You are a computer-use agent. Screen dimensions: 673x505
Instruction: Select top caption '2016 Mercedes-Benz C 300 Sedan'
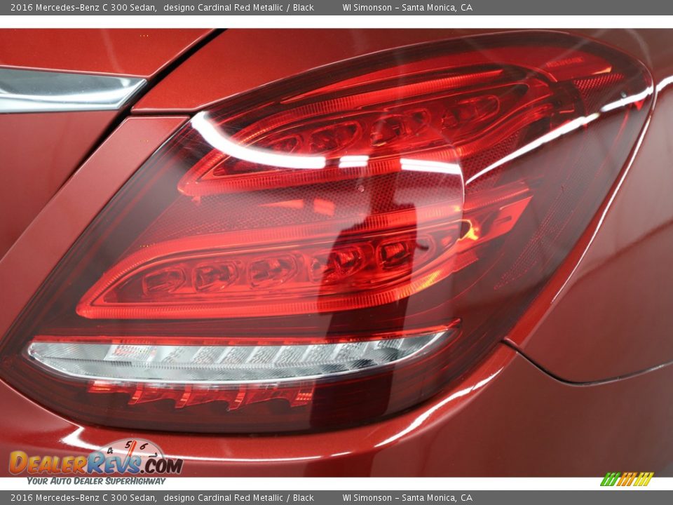pyautogui.click(x=83, y=8)
